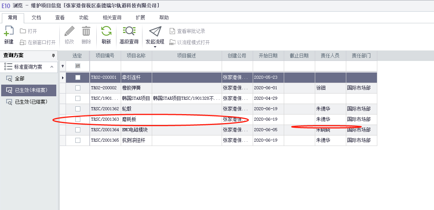Check the box for row TR02-200001
Image resolution: width=434 pixels, height=210 pixels.
point(78,78)
